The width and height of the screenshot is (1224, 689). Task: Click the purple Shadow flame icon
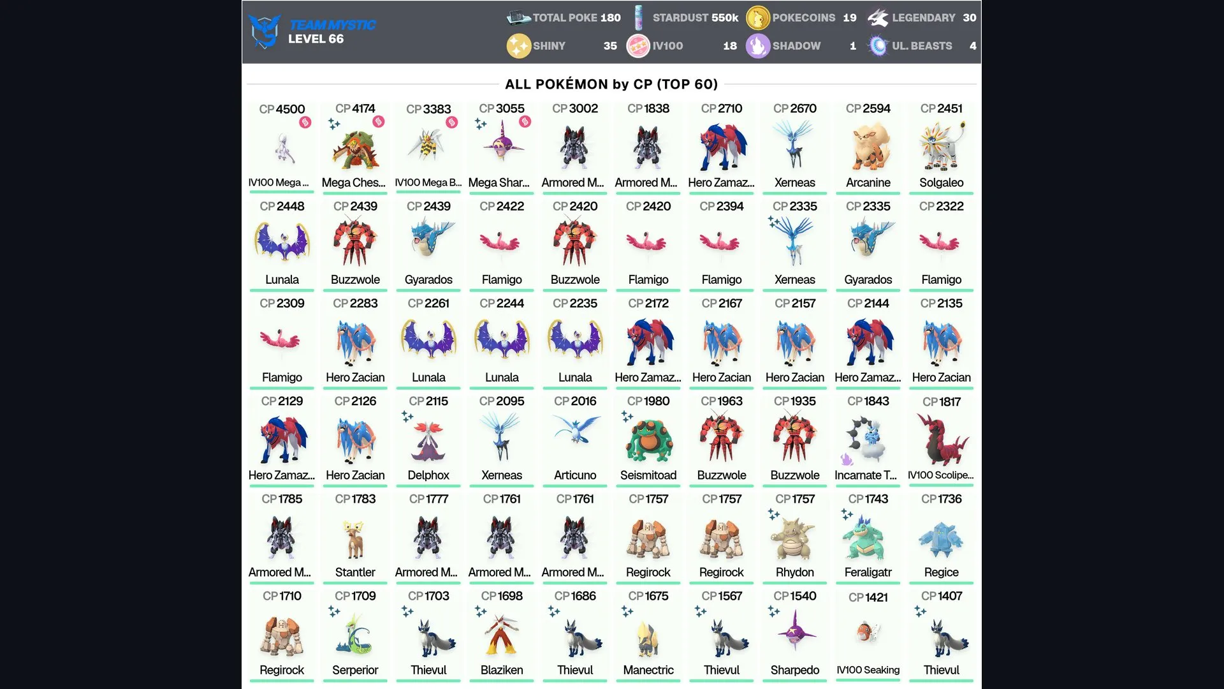coord(758,46)
